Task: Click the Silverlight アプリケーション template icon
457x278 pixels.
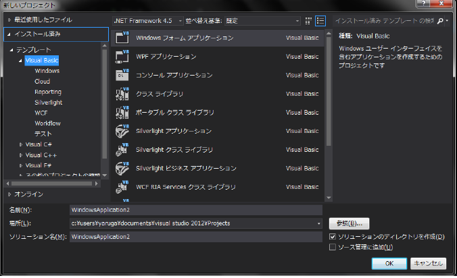Action: coord(123,131)
